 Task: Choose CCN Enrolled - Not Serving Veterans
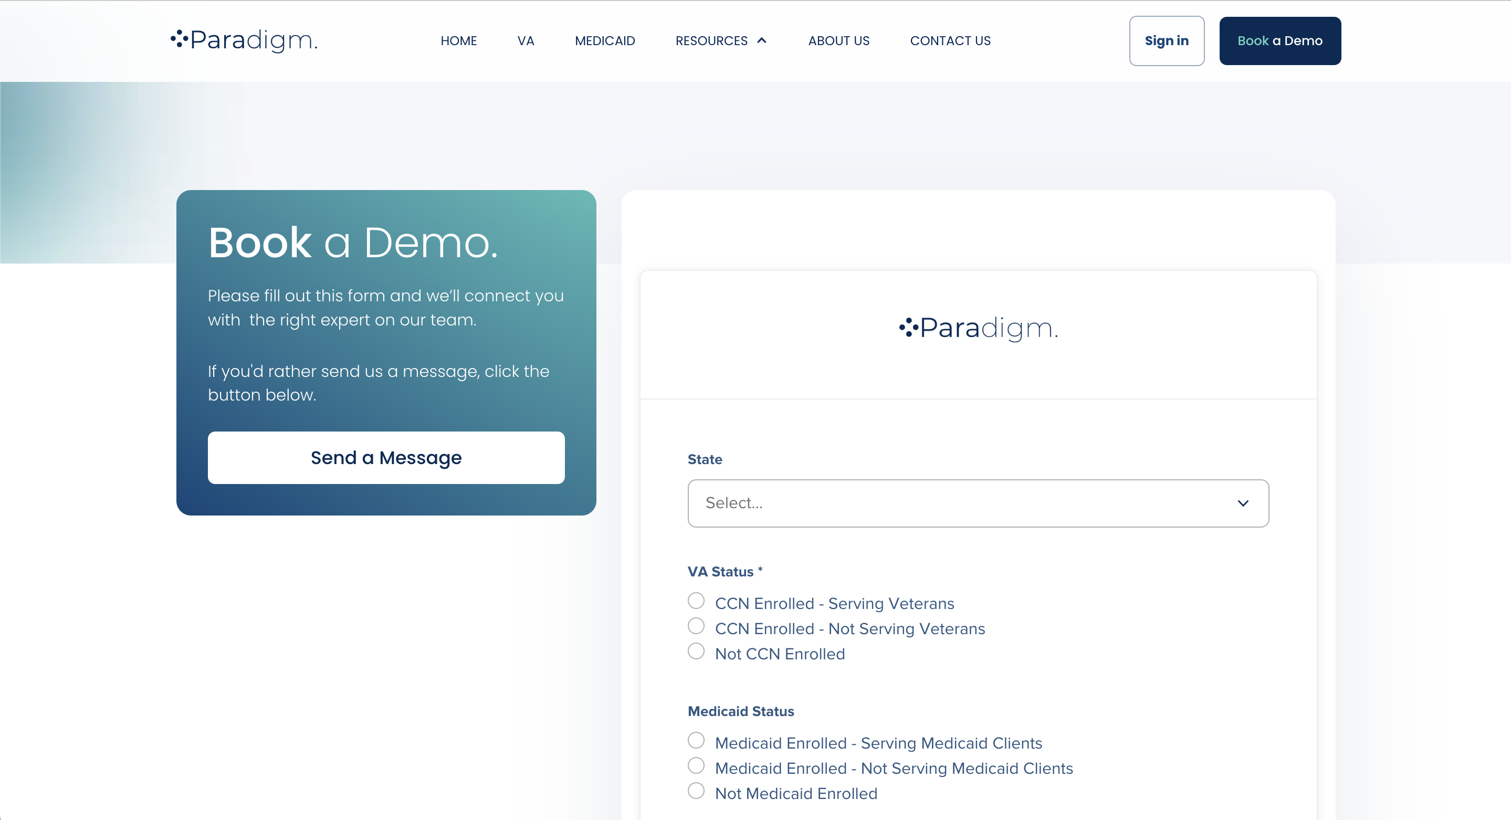pos(696,626)
